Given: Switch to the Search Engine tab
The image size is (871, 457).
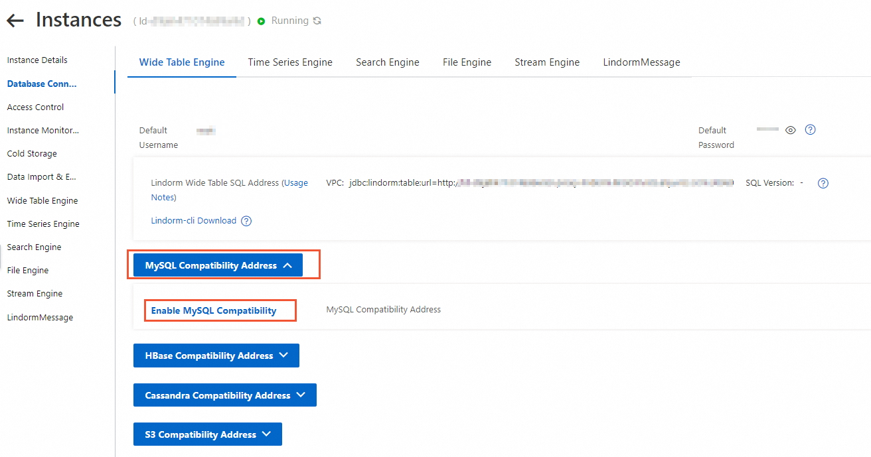Looking at the screenshot, I should (388, 62).
